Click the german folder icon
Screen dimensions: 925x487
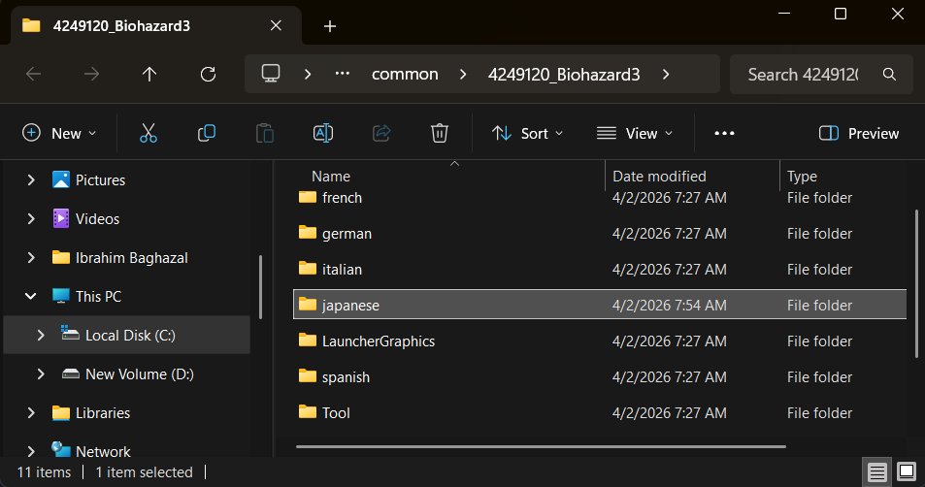point(308,232)
